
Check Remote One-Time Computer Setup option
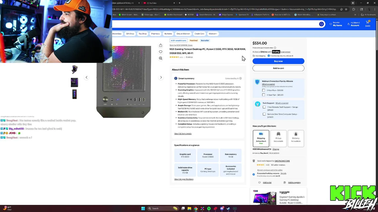point(264,114)
